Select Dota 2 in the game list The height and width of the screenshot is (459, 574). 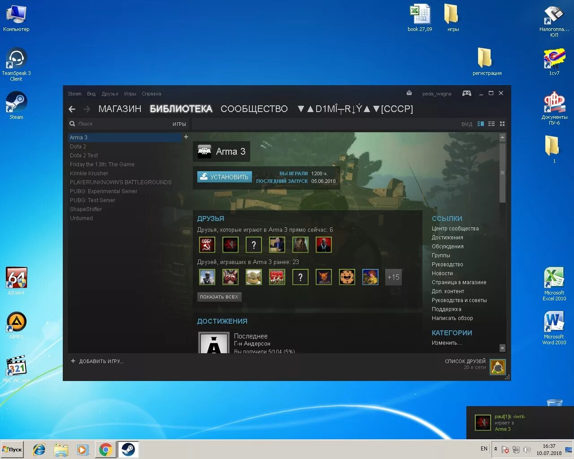coord(125,147)
